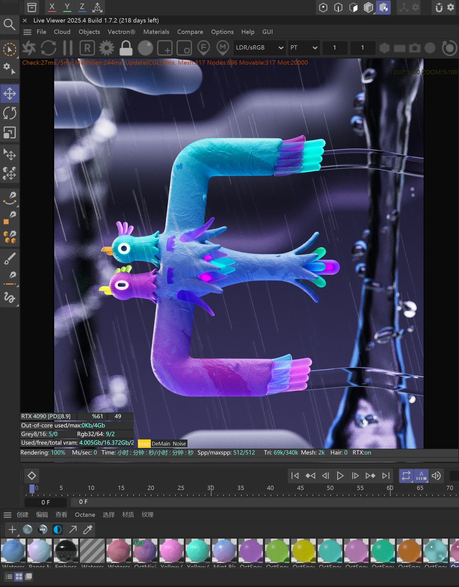Toggle timeline sound speaker
Viewport: 459px width, 587px height.
(x=436, y=475)
